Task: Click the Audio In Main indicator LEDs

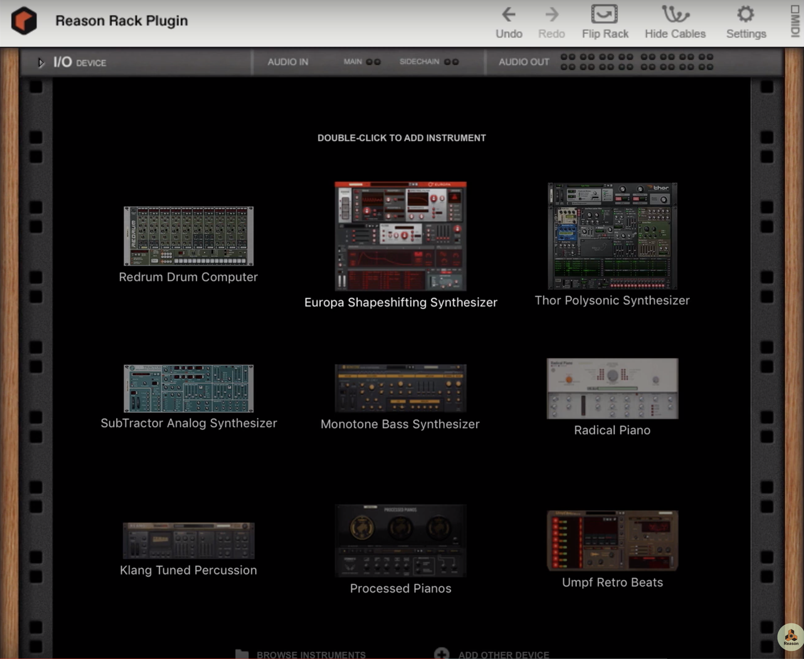Action: pos(373,62)
